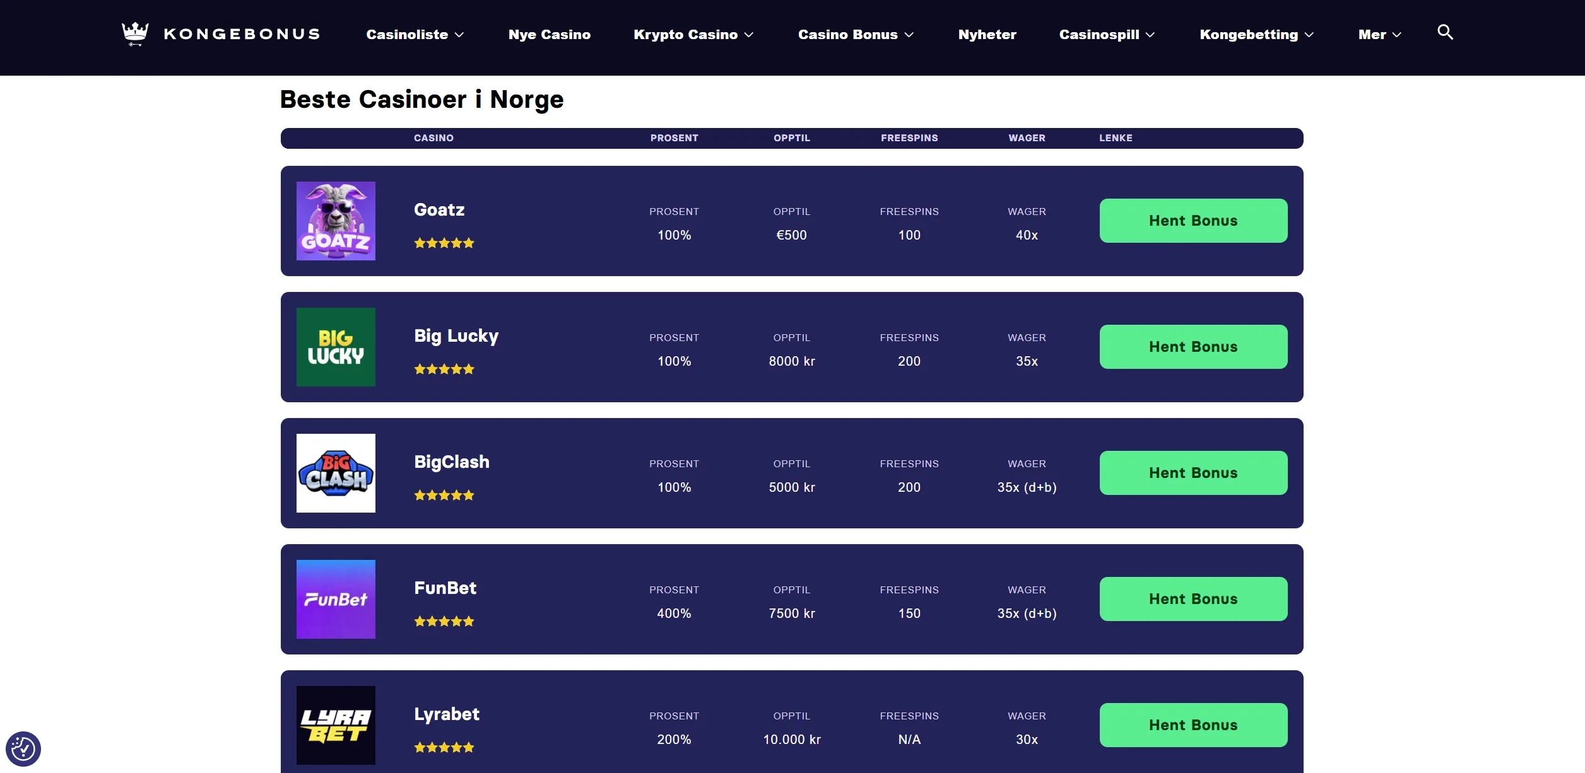Click the Goatz five-star rating
This screenshot has height=773, width=1585.
pos(444,243)
